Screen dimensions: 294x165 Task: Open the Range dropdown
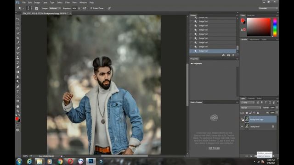point(55,8)
